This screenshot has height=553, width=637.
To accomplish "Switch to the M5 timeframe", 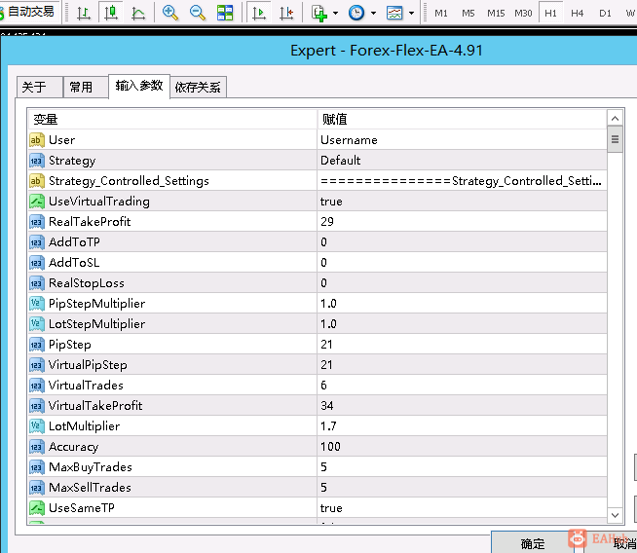I will pyautogui.click(x=468, y=13).
